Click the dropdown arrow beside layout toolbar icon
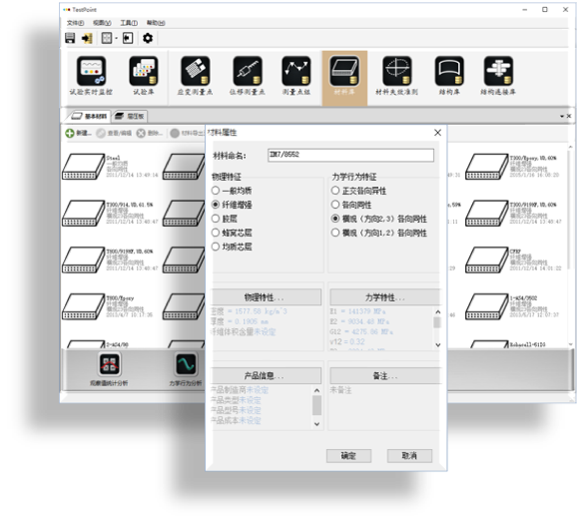 point(116,38)
